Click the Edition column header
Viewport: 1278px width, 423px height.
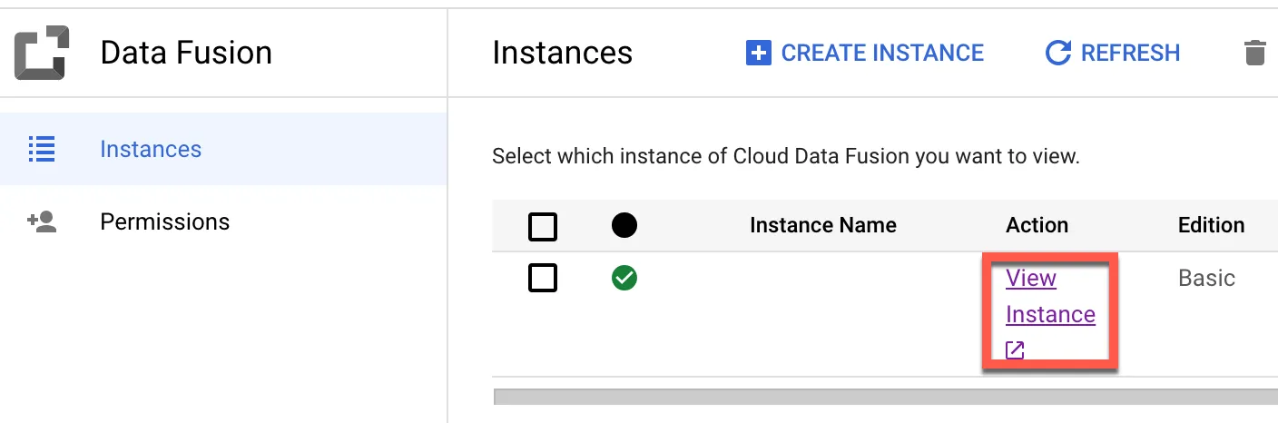[1211, 225]
